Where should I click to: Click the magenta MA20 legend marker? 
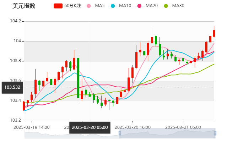coord(140,6)
